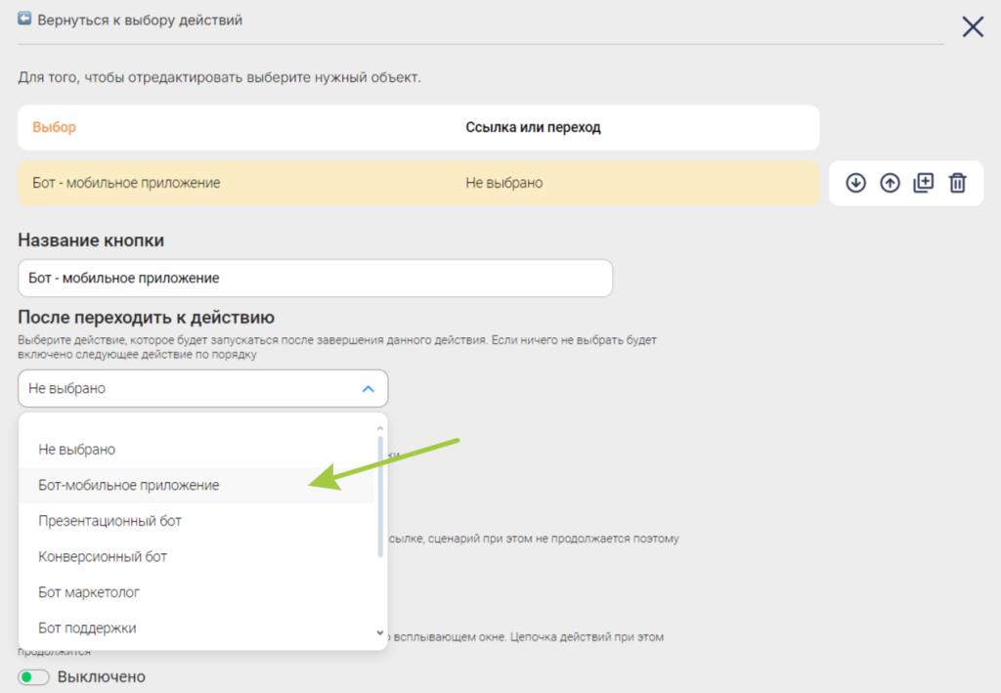Open the Вернуться к выбору действий link
The width and height of the screenshot is (1001, 693).
pyautogui.click(x=140, y=20)
